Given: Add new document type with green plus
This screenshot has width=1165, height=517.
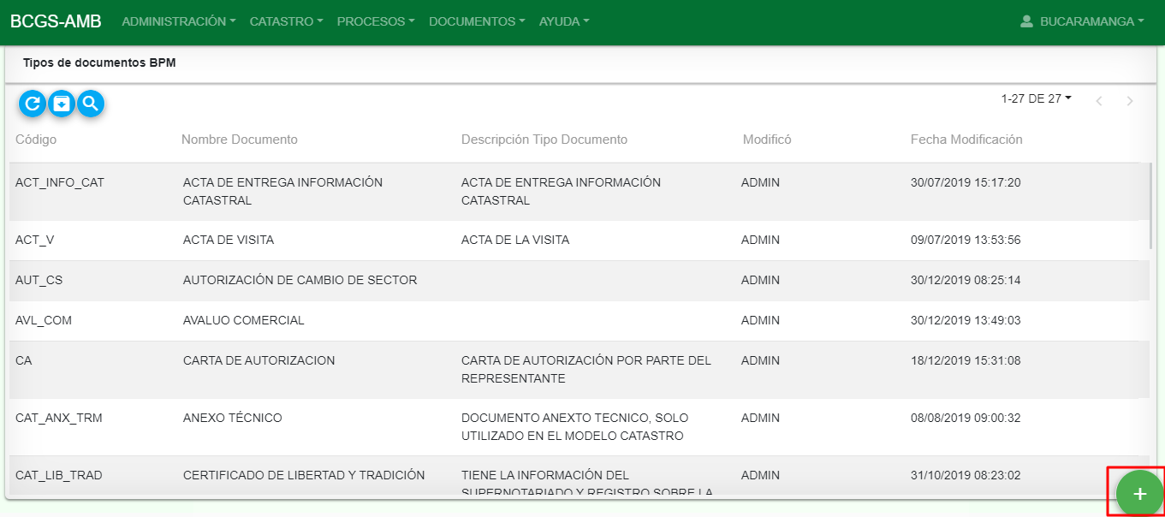Looking at the screenshot, I should [x=1139, y=494].
